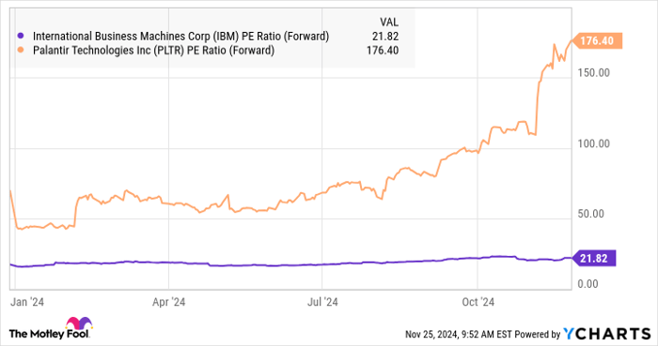Click the Jul '24 x-axis label
Screen dimensions: 658x346
point(322,302)
